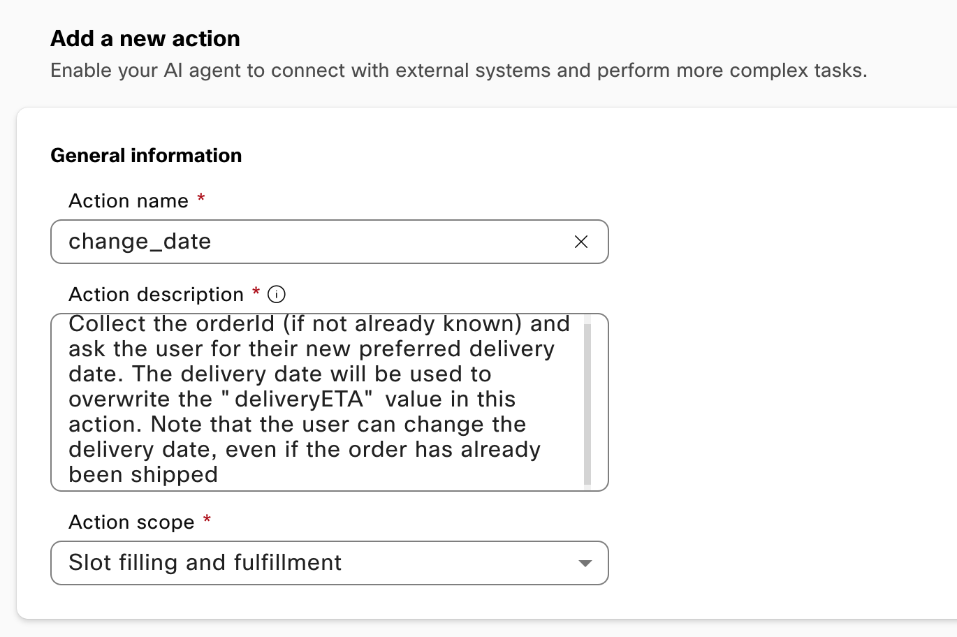Place cursor after "been shipped" in description
957x637 pixels.
pyautogui.click(x=219, y=475)
